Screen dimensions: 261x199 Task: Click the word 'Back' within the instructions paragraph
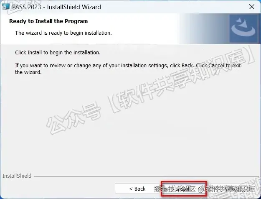[187, 66]
